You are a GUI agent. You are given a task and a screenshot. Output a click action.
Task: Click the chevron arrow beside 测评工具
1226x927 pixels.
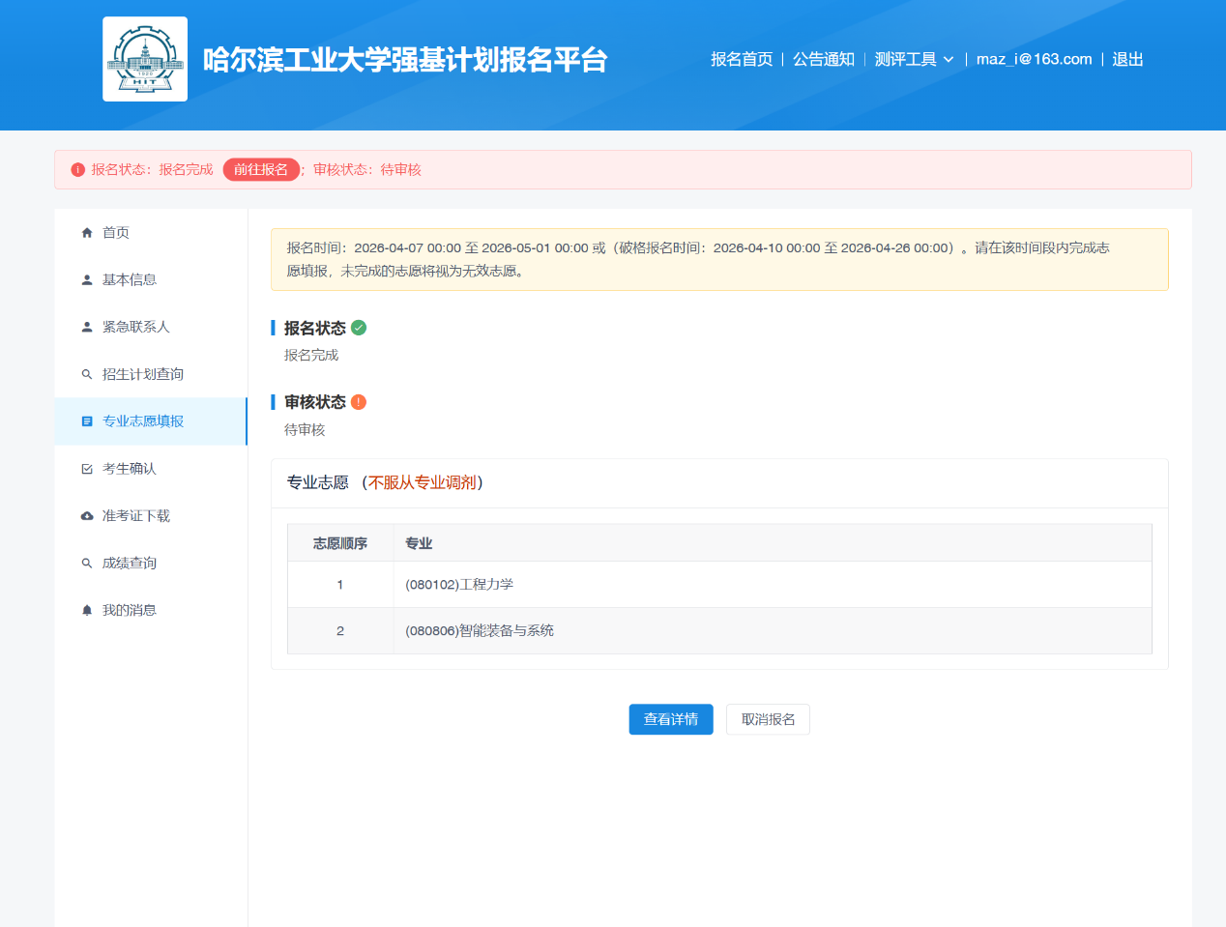(949, 60)
